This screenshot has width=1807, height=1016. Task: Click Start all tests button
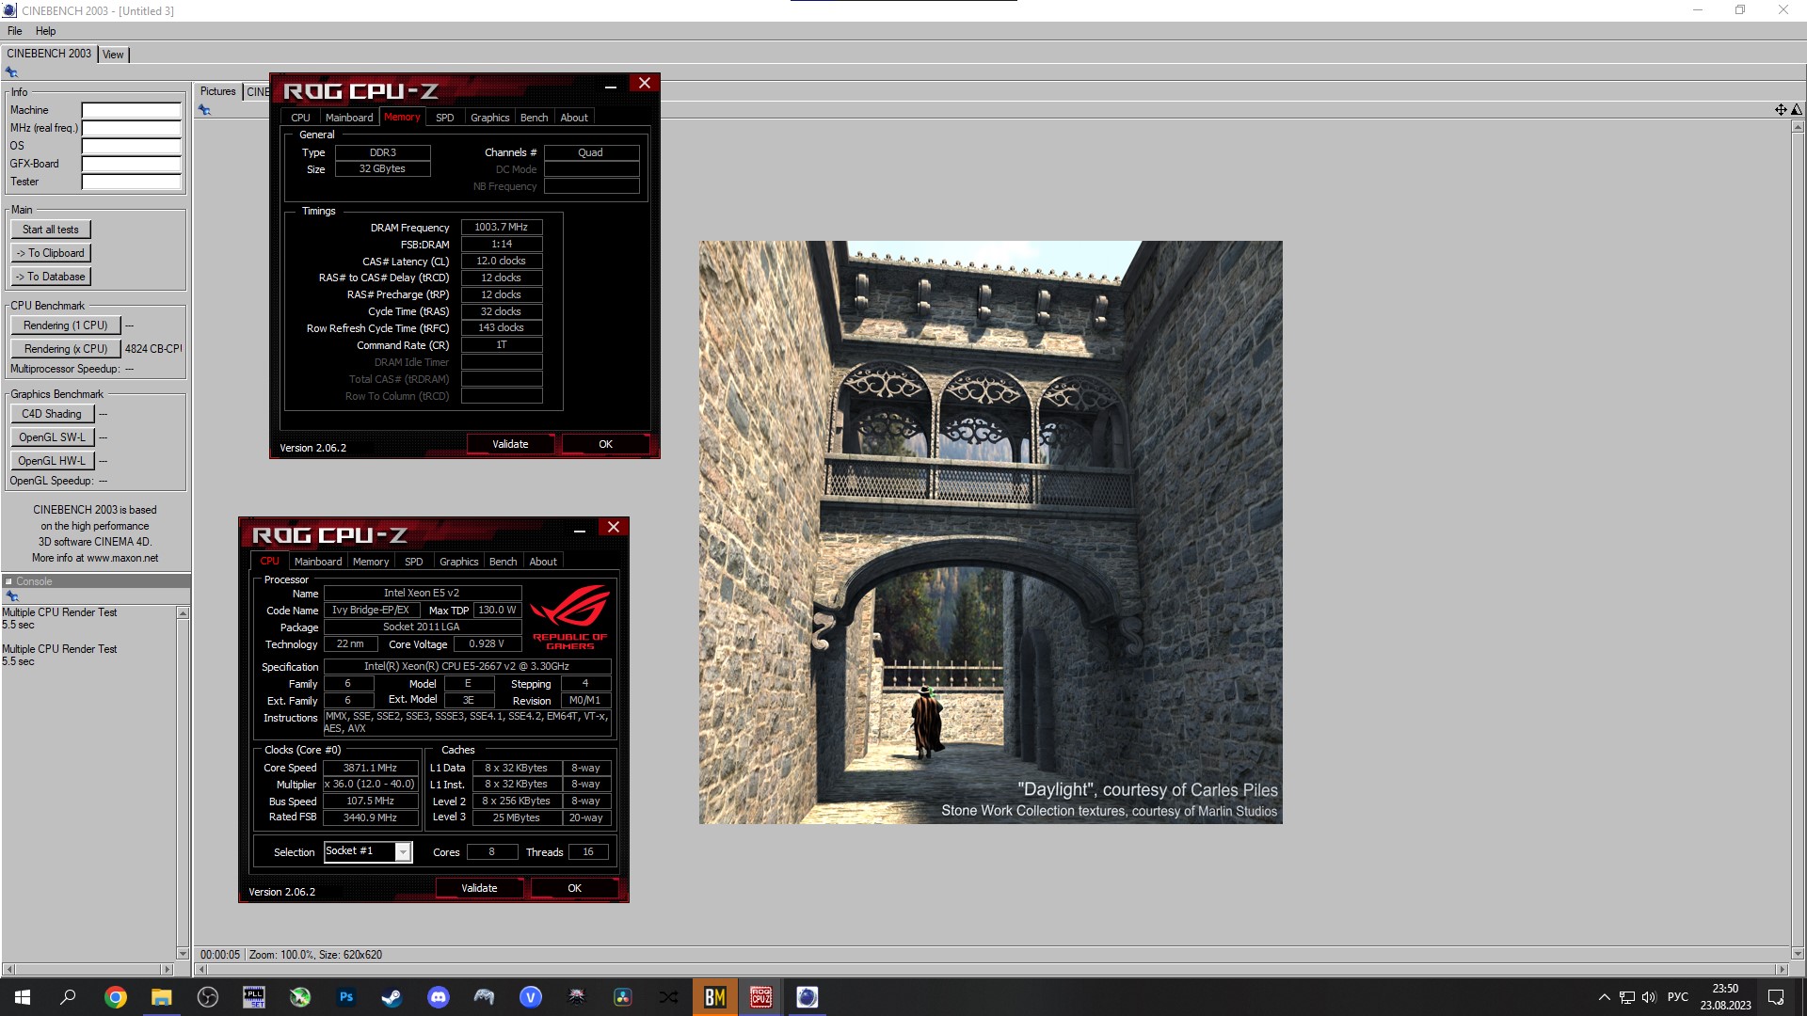(51, 230)
